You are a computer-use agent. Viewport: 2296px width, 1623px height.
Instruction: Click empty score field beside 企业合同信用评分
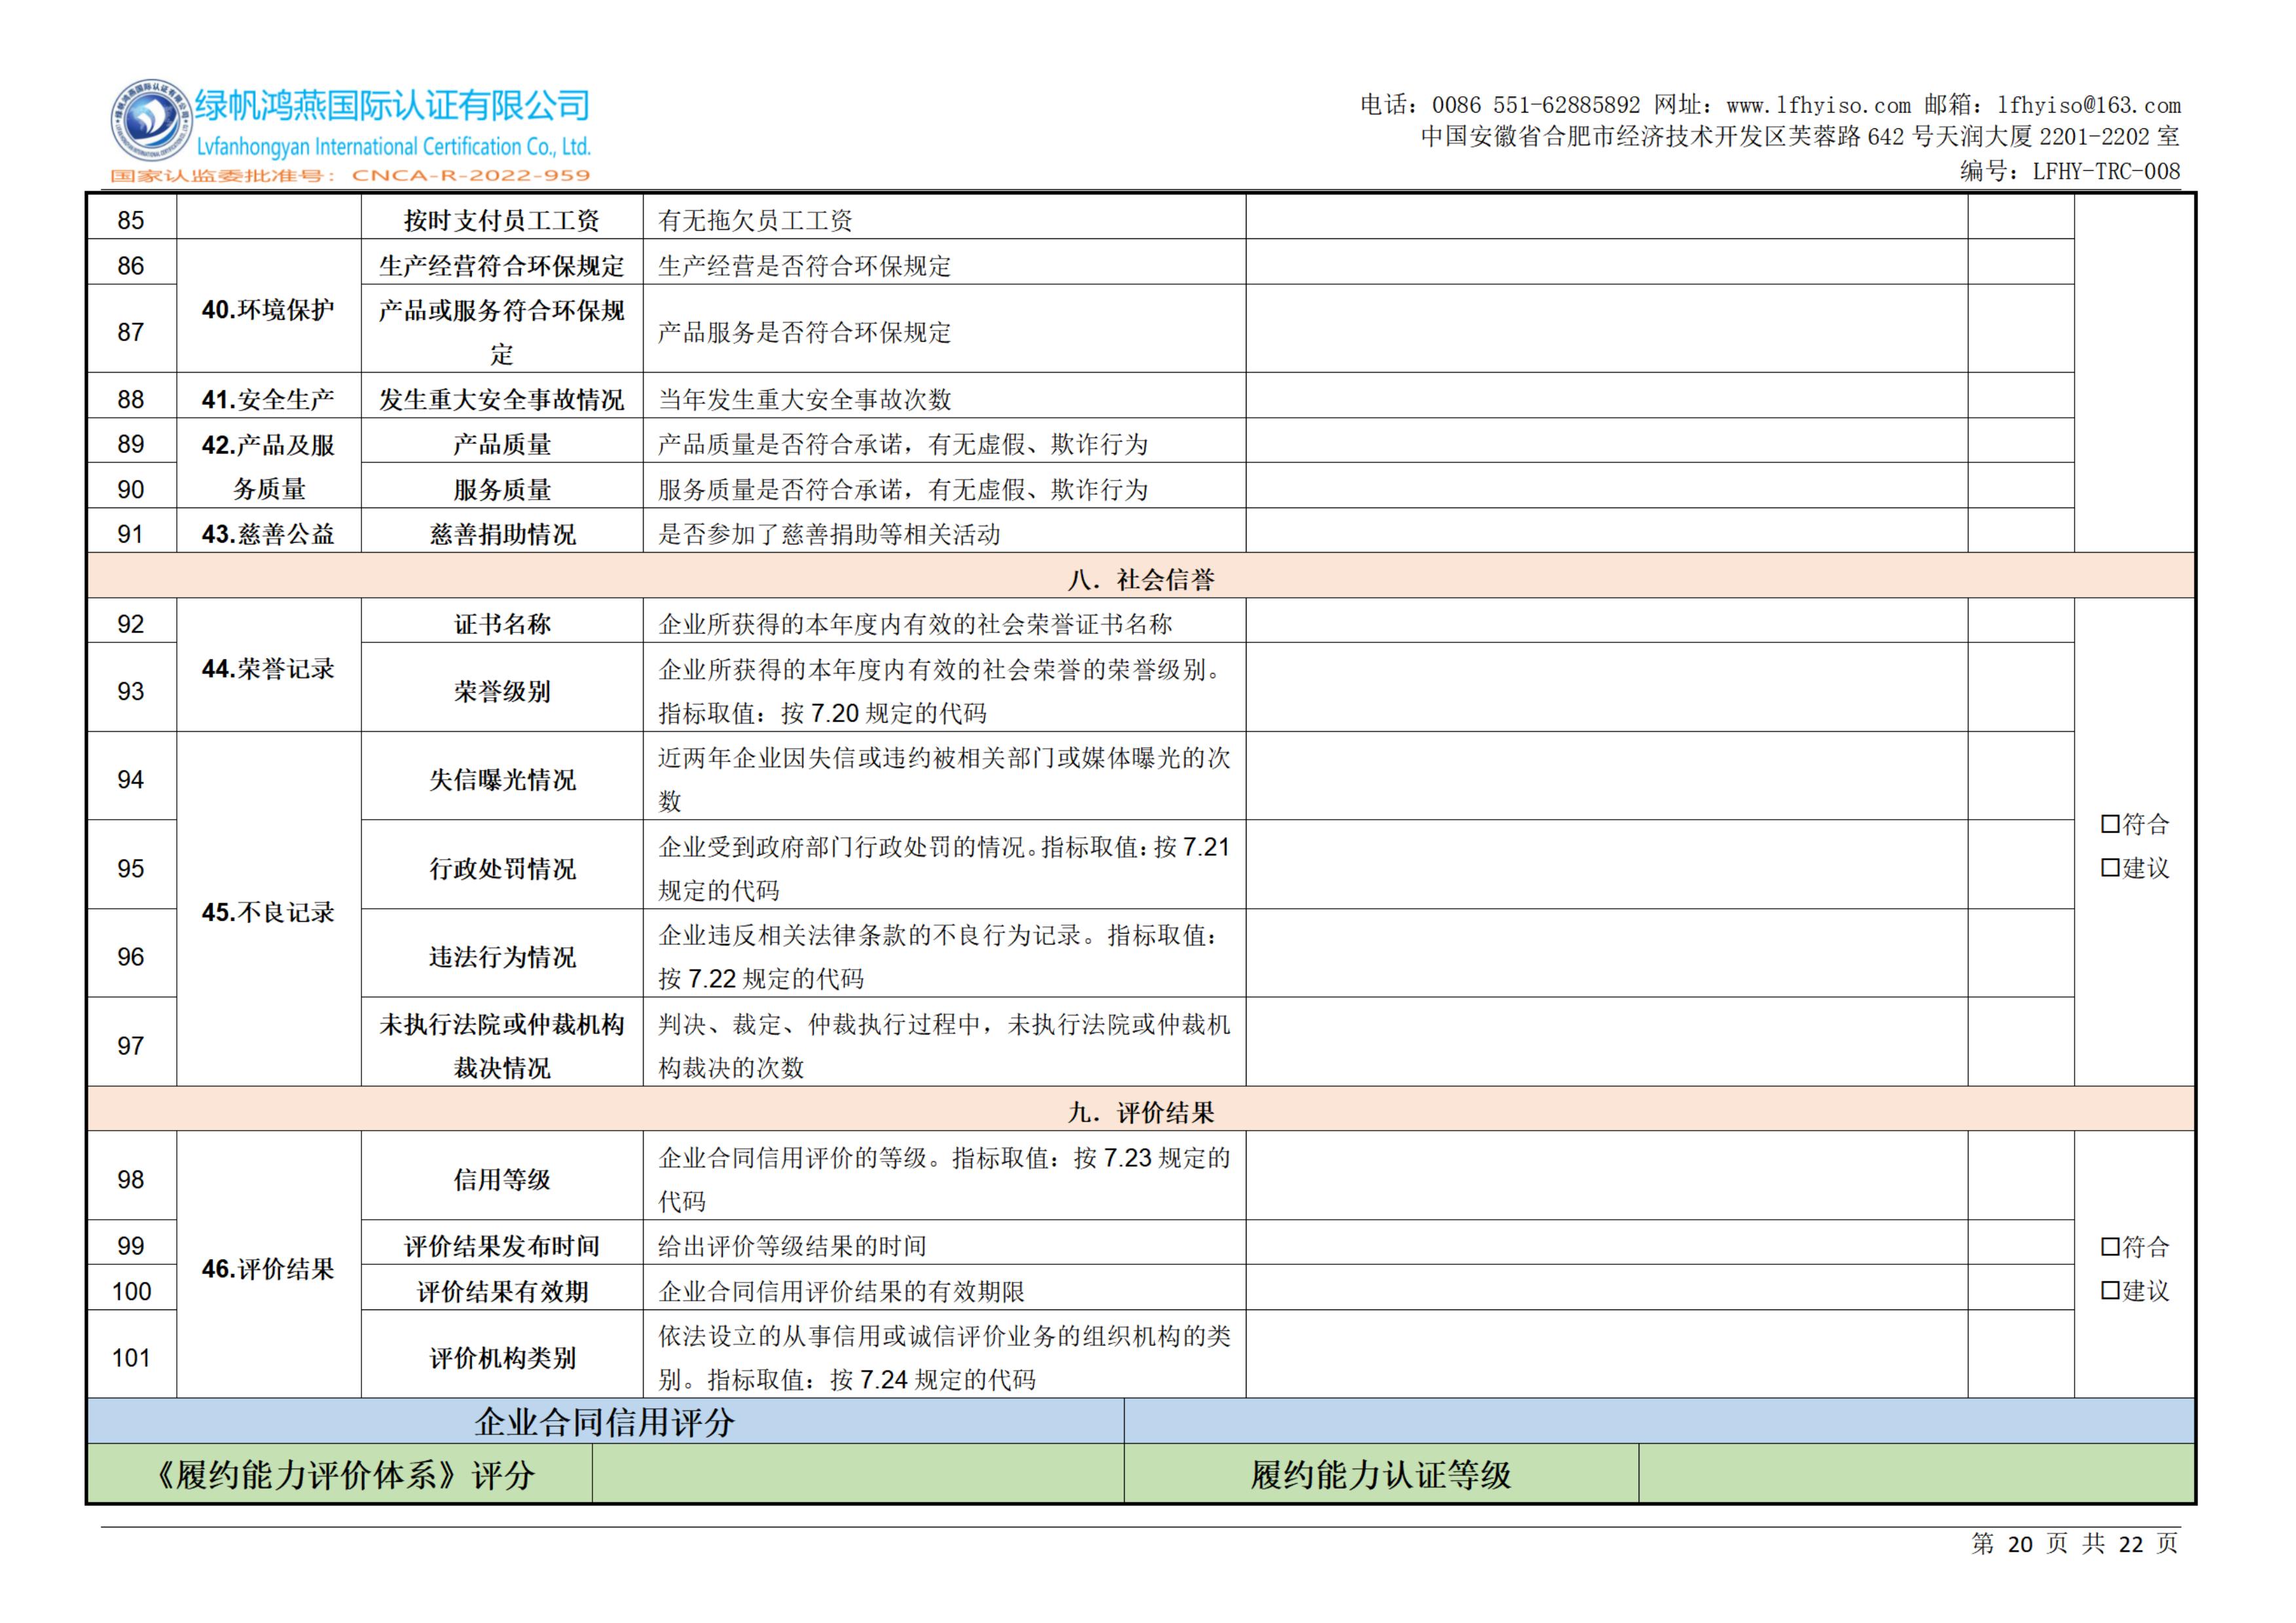pyautogui.click(x=1658, y=1421)
